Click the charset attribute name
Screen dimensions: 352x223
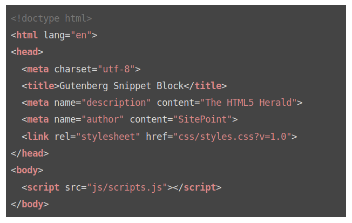(73, 69)
